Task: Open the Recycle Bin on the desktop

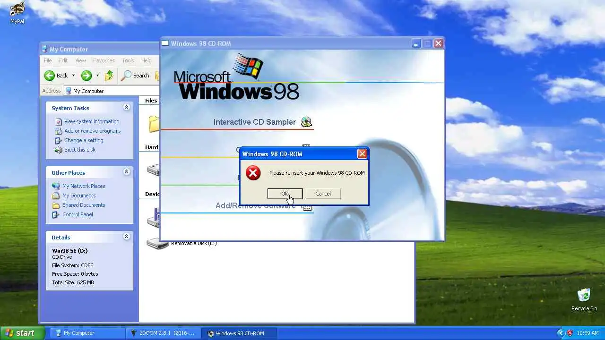Action: pyautogui.click(x=584, y=299)
